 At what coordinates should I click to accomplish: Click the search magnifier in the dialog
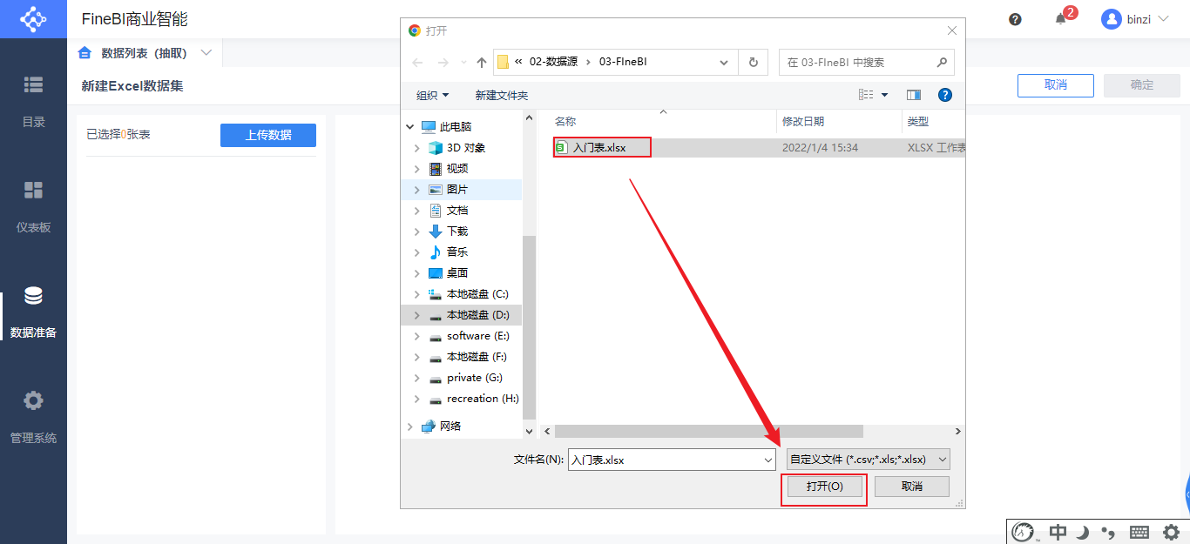[x=941, y=63]
